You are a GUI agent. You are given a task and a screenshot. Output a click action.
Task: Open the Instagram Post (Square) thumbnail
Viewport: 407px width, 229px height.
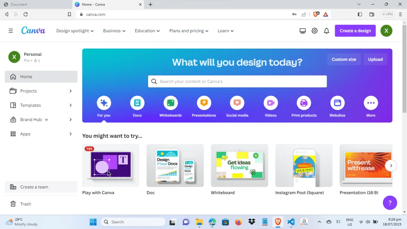coord(304,165)
